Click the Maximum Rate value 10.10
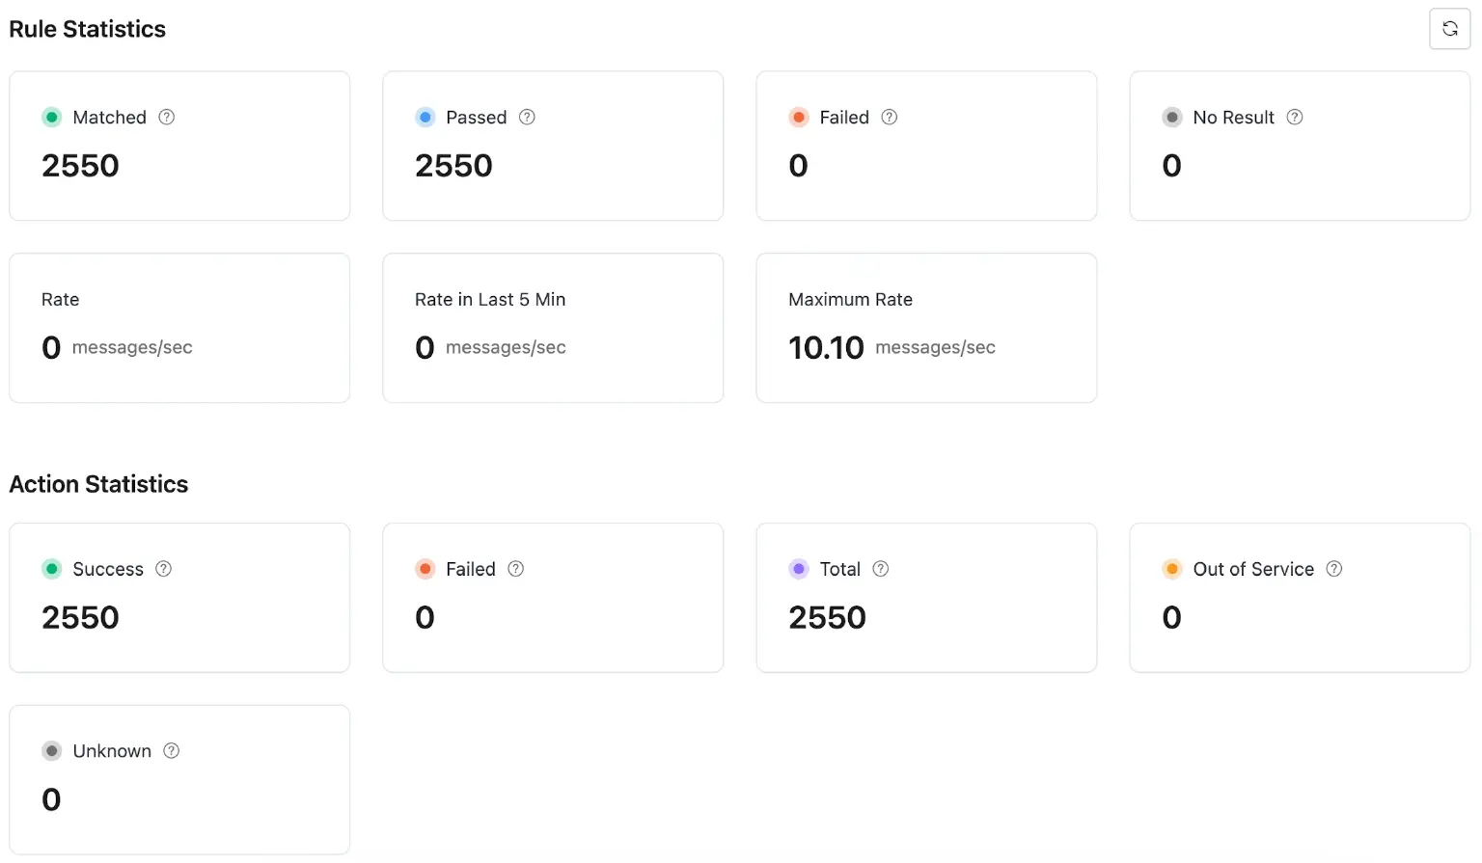The image size is (1482, 863). [x=826, y=347]
